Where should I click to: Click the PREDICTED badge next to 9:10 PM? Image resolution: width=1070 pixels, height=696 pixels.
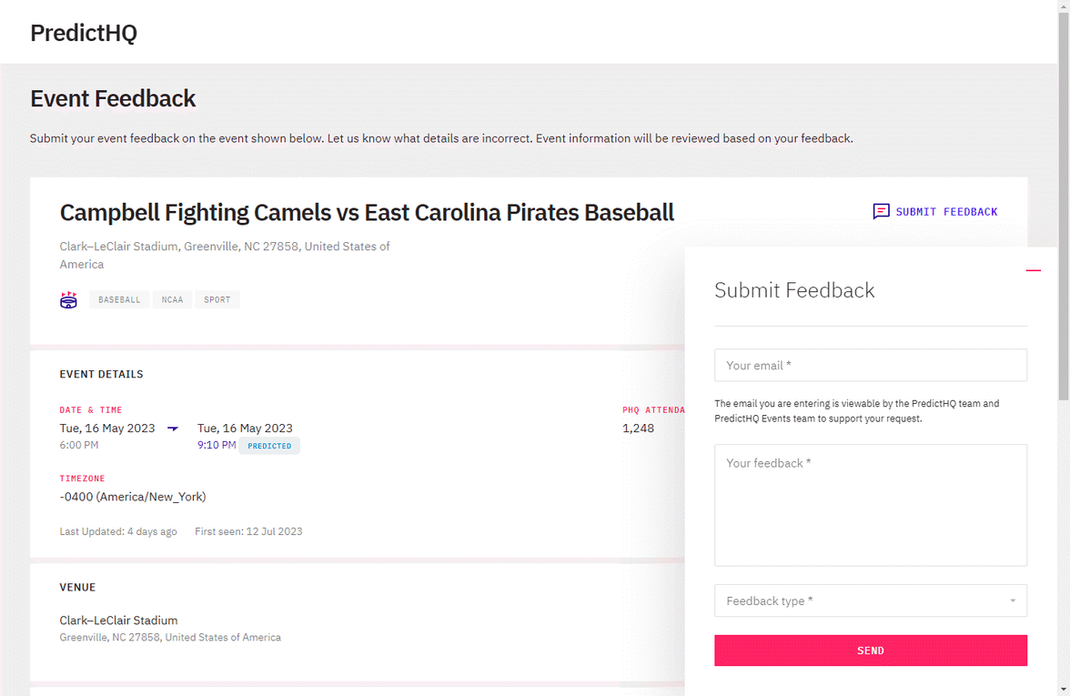[x=269, y=445]
